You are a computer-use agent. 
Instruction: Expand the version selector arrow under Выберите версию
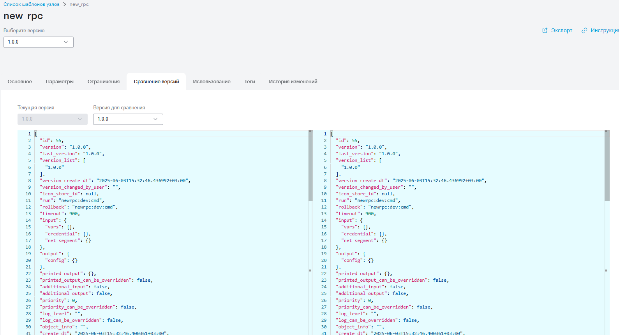(x=66, y=42)
